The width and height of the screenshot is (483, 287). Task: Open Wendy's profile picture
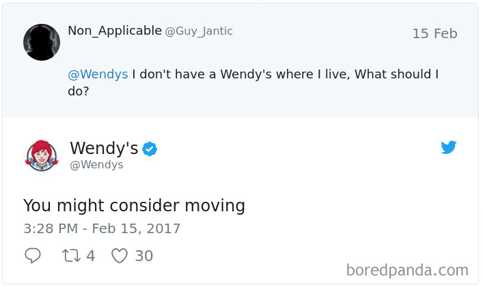[42, 156]
